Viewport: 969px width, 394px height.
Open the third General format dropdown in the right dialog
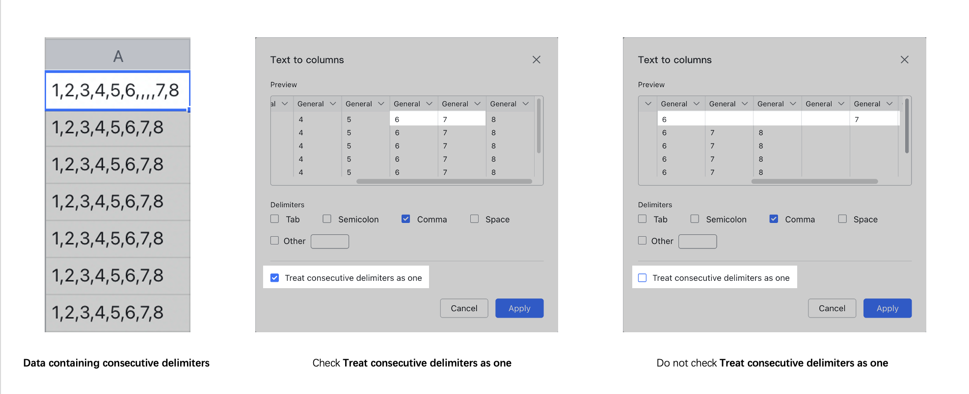tap(777, 103)
